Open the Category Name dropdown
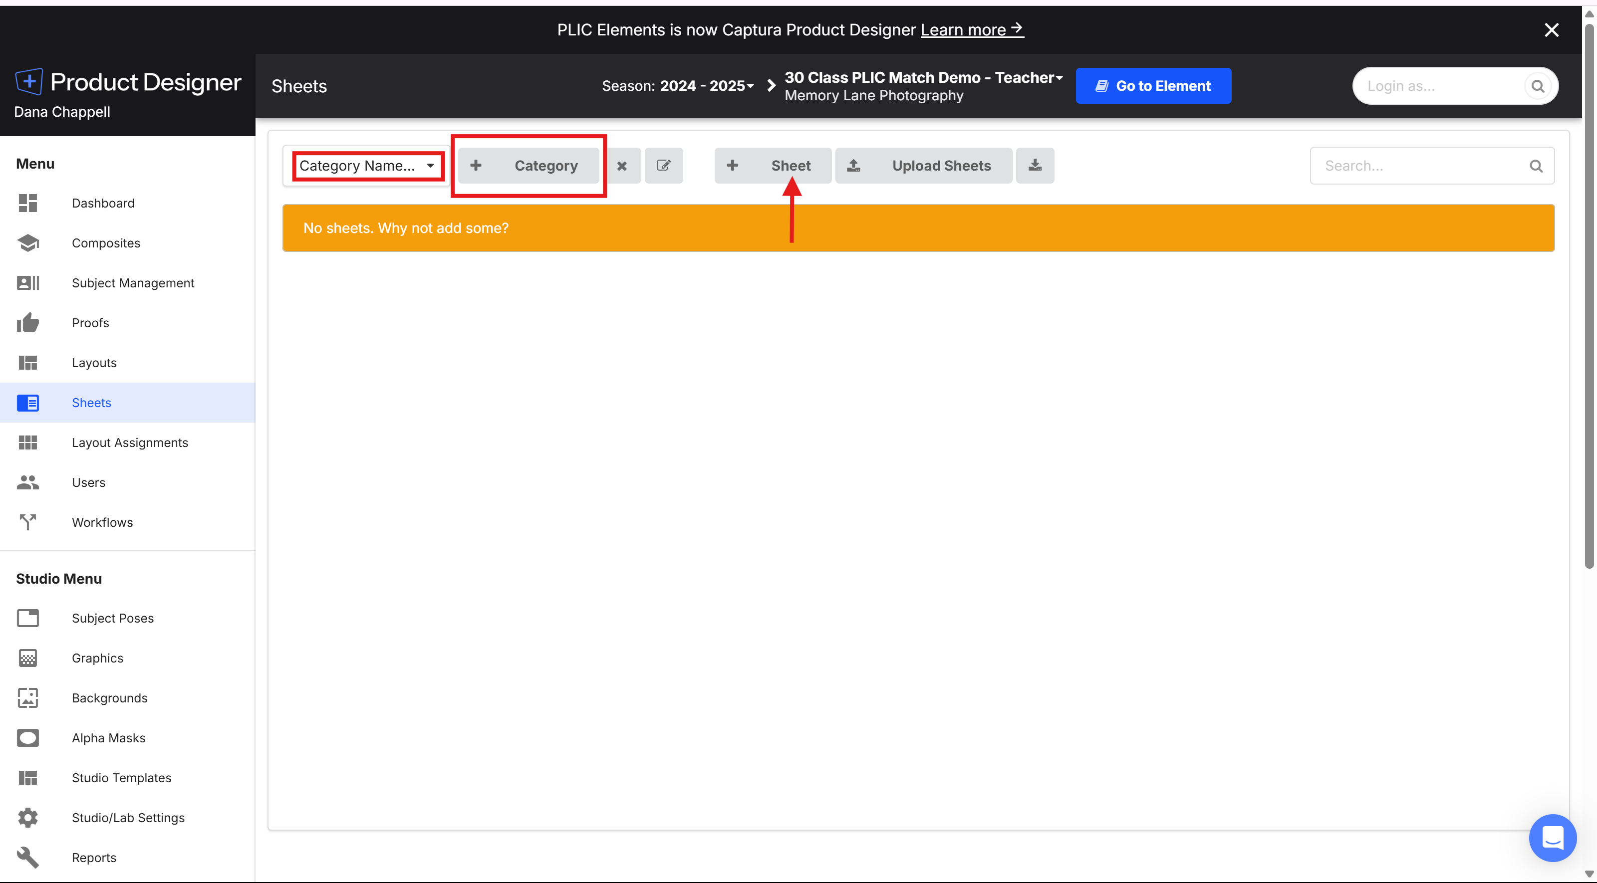The image size is (1597, 883). pos(367,166)
